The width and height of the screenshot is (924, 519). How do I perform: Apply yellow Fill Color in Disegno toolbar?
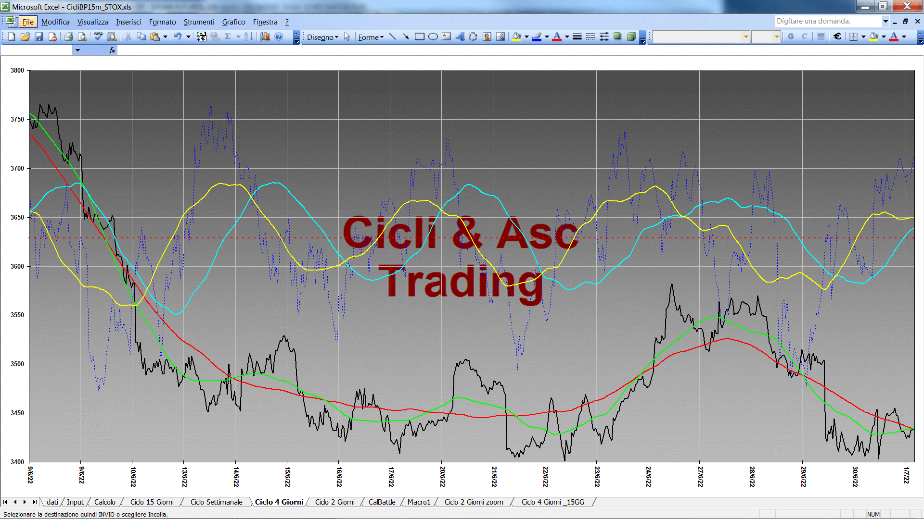click(x=516, y=37)
